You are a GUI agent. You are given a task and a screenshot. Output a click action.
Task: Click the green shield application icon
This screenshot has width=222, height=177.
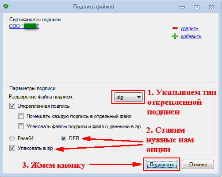[x=6, y=7]
